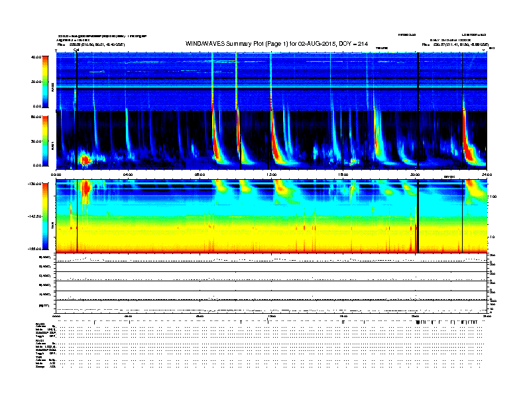Click the WIND/WAVES Summary Plot title
525x406 pixels.
276,44
